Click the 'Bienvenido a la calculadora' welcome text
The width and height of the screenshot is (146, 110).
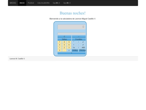(x=72, y=19)
